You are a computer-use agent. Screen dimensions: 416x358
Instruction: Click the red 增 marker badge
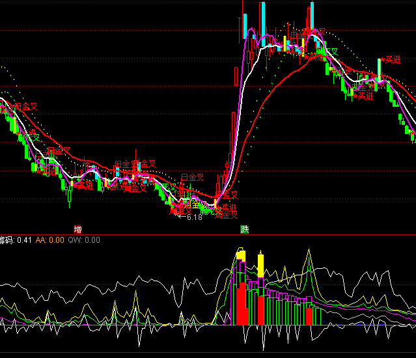point(78,229)
